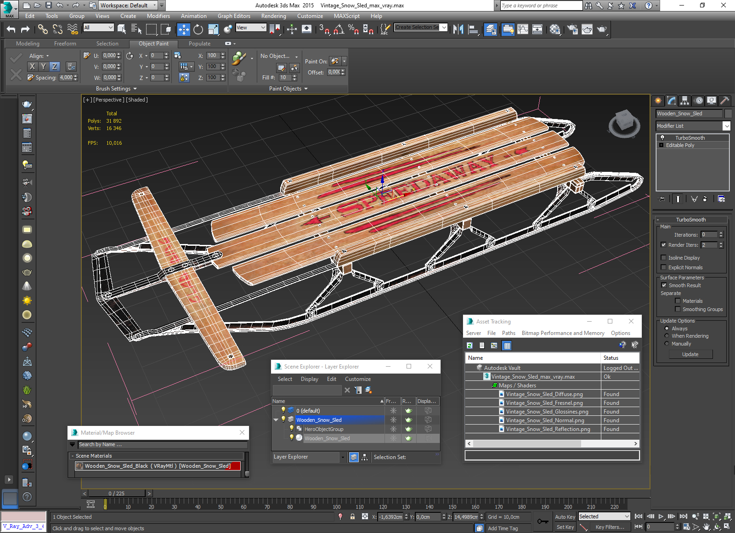This screenshot has height=533, width=735.
Task: Click the TurboSmooth Iterations value field
Action: 709,235
